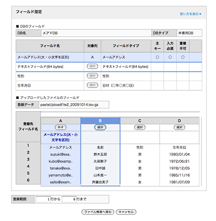Image resolution: width=216 pixels, height=221 pixels.
Task: Click name cell 鈴木五郎
Action: [x=100, y=154]
